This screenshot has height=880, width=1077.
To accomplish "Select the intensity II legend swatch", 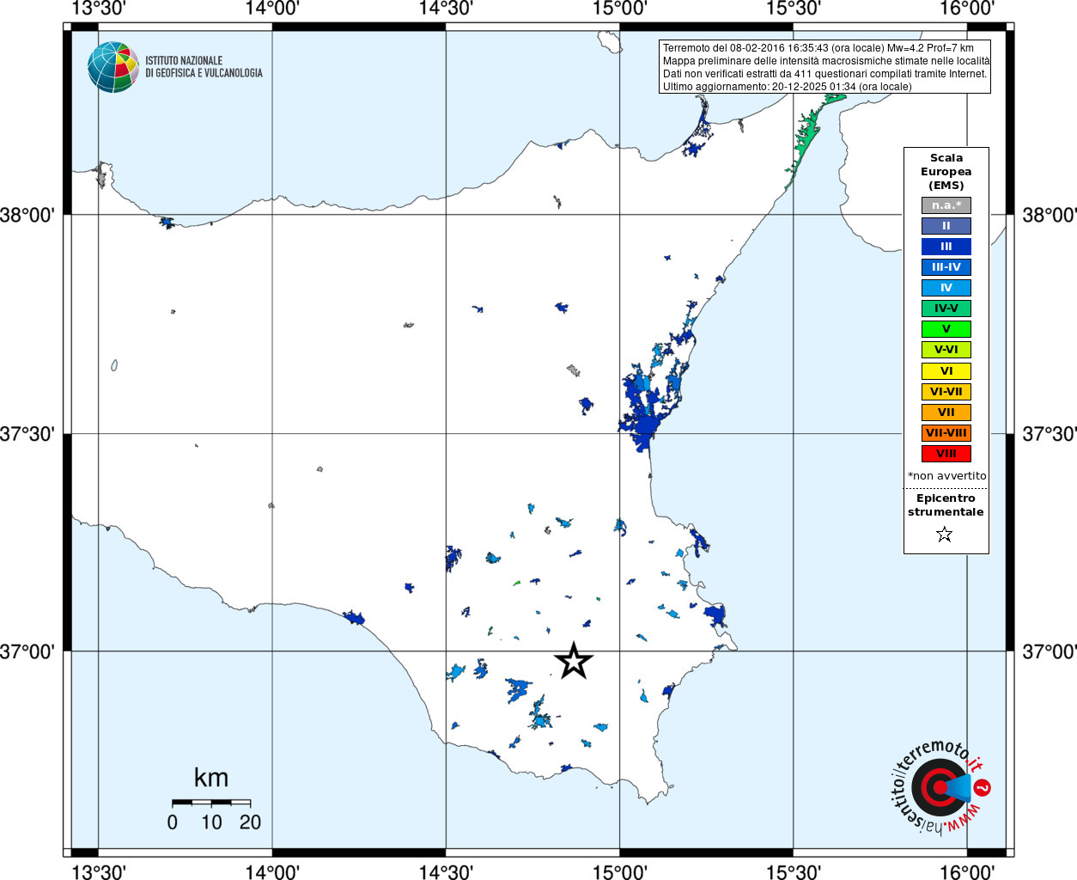I will click(946, 226).
